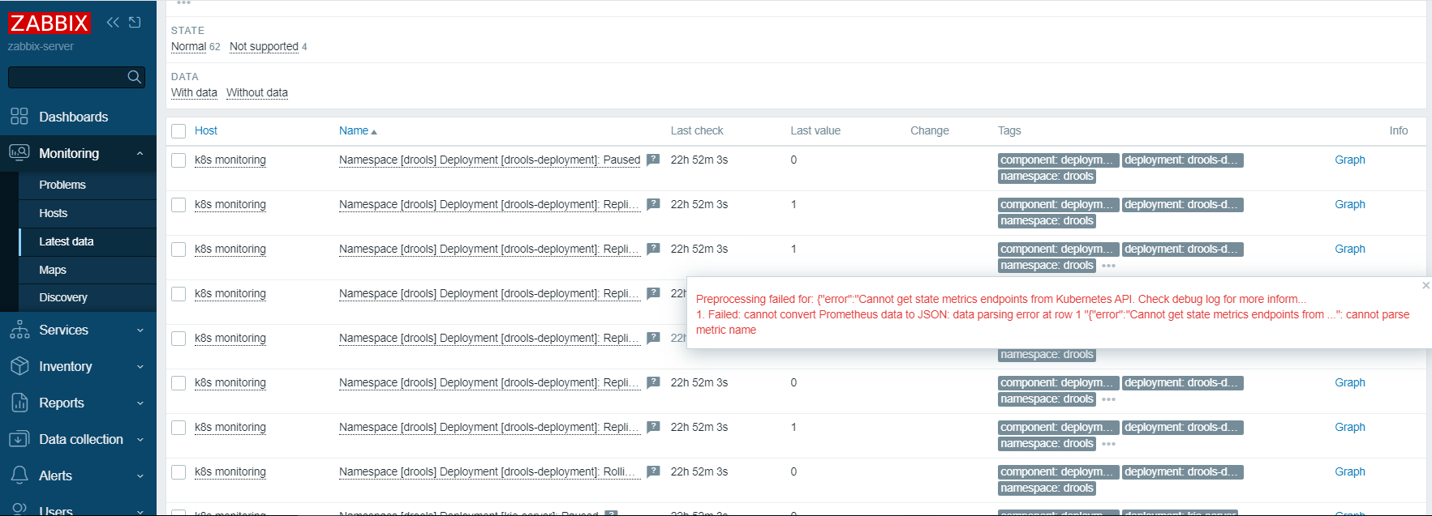Expand the Inventory menu

tap(140, 366)
